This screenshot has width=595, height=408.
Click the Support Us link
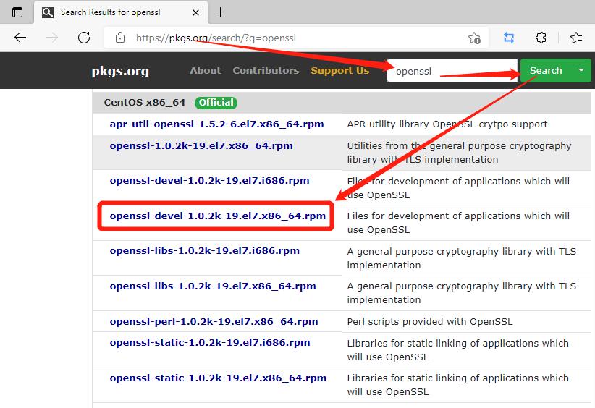click(339, 70)
